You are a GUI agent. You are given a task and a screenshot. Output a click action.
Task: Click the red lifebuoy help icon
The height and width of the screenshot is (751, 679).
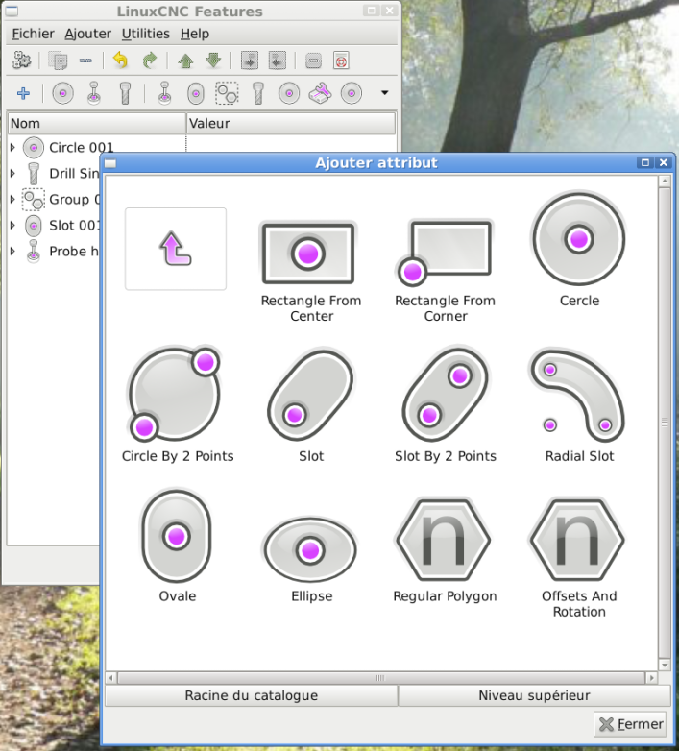pos(341,61)
